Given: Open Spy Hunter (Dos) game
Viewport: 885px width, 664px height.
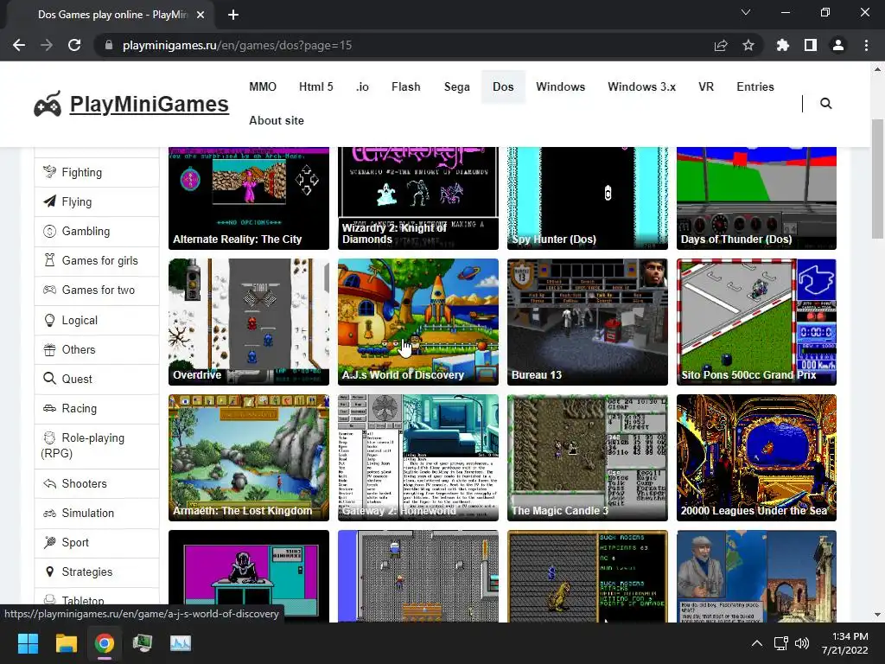Looking at the screenshot, I should click(588, 198).
